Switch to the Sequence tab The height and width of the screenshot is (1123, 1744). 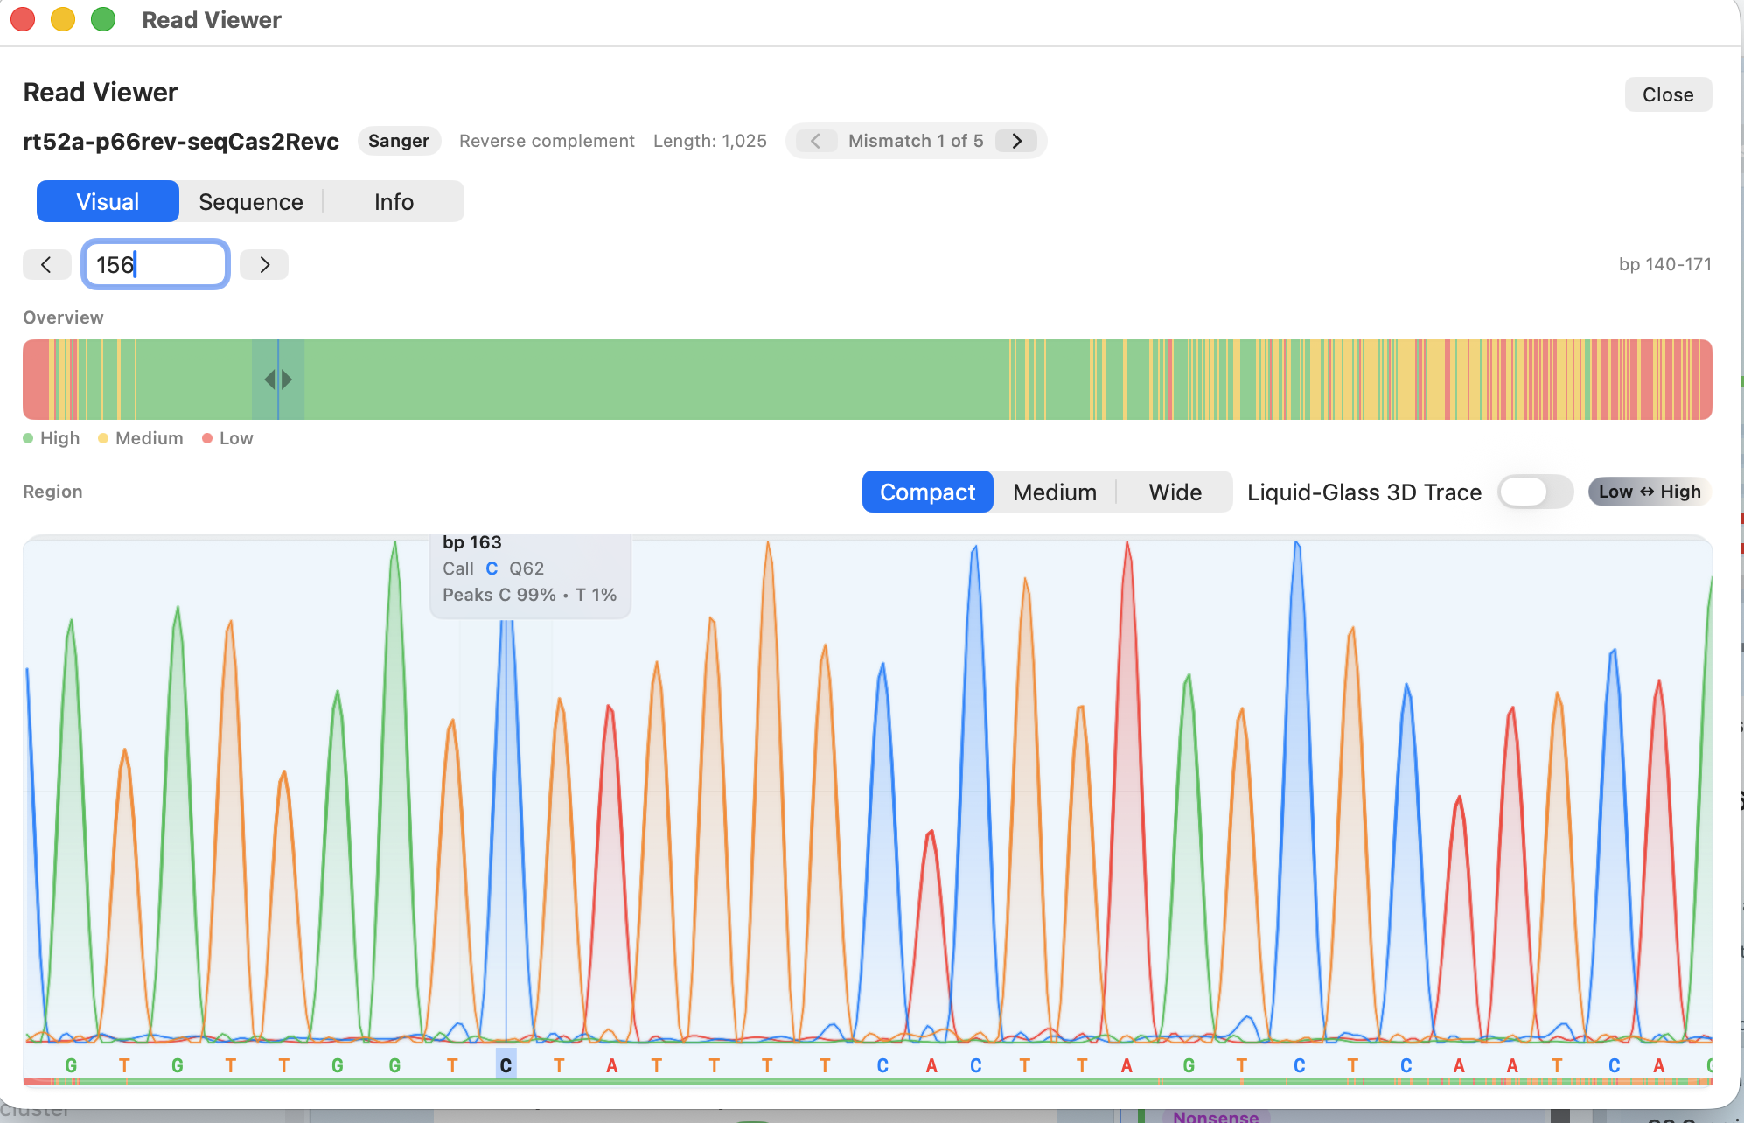coord(250,201)
